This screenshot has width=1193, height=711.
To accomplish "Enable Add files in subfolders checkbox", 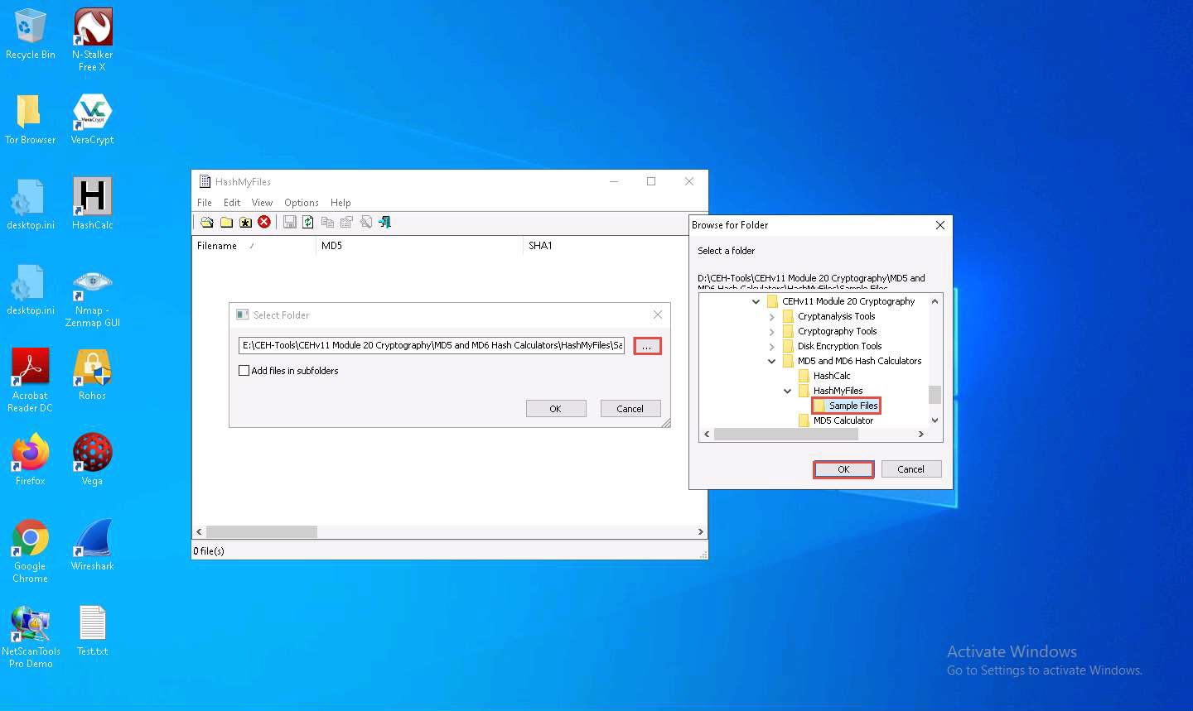I will click(x=244, y=371).
